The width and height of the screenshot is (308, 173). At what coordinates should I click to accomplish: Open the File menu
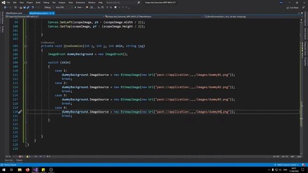9,2
